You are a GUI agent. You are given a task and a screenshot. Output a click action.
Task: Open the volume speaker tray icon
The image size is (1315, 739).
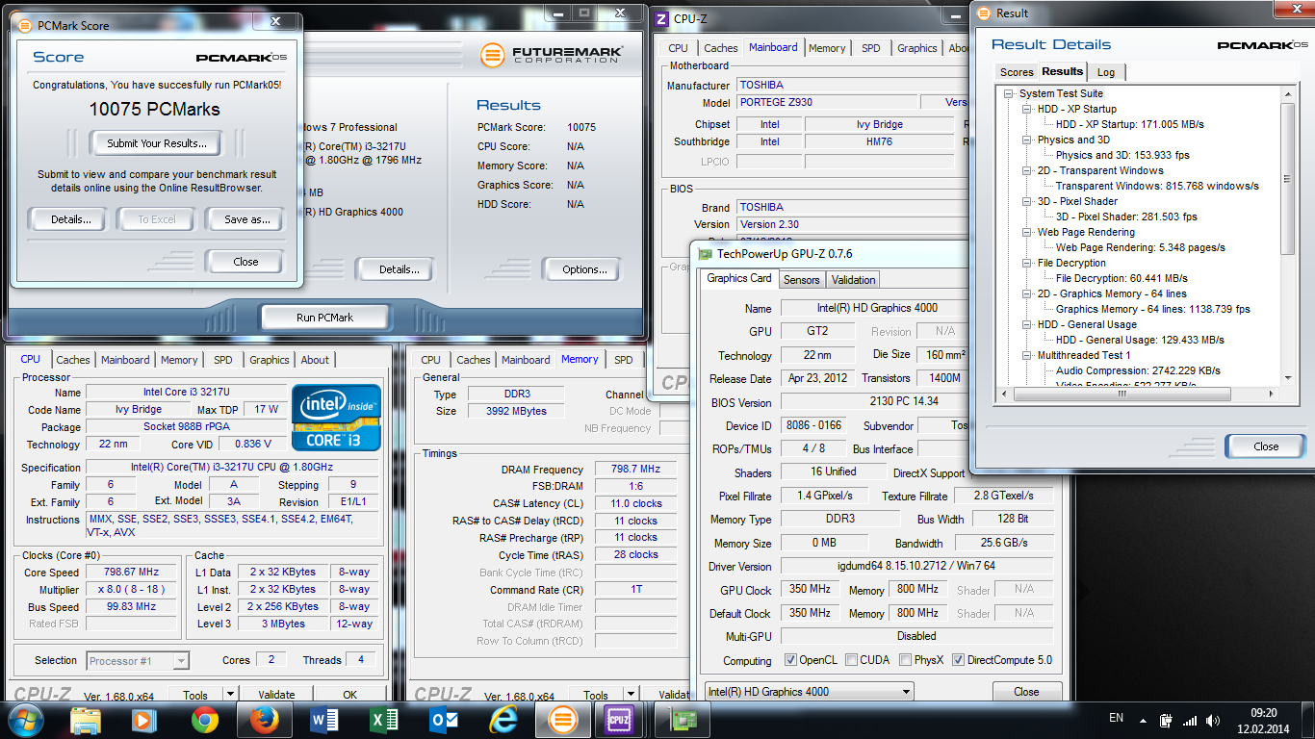click(1212, 720)
